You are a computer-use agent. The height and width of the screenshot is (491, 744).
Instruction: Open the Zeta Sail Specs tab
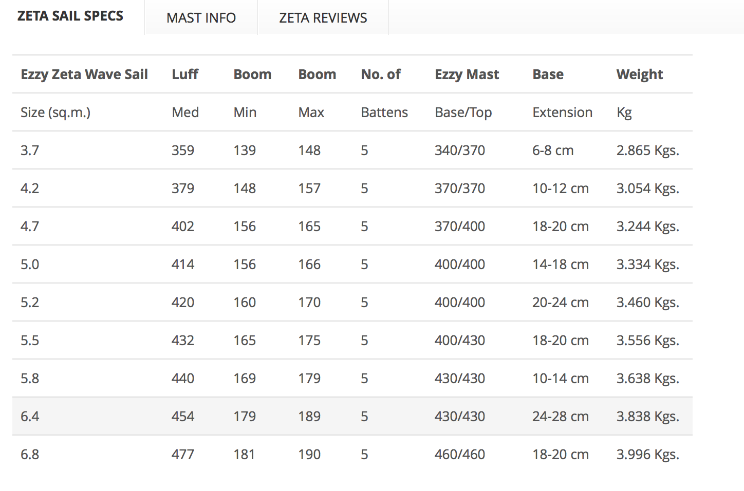pyautogui.click(x=70, y=16)
